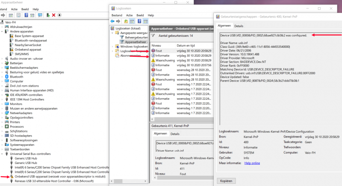
Task: Expand the Batterijen category
Action: point(3,63)
